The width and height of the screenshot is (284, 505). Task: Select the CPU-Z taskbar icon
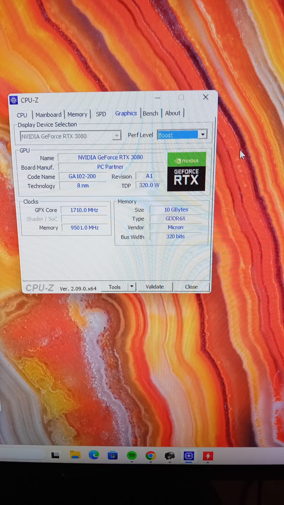[x=189, y=456]
